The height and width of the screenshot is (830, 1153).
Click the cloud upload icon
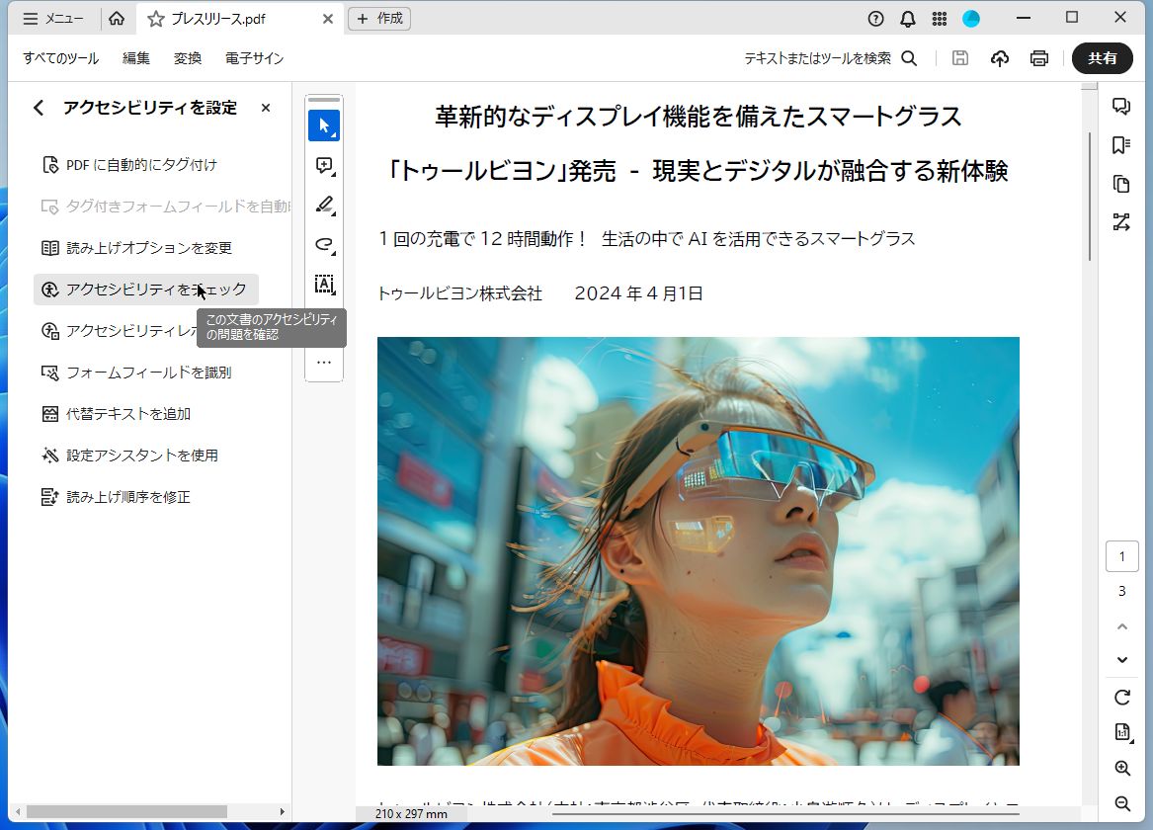999,58
